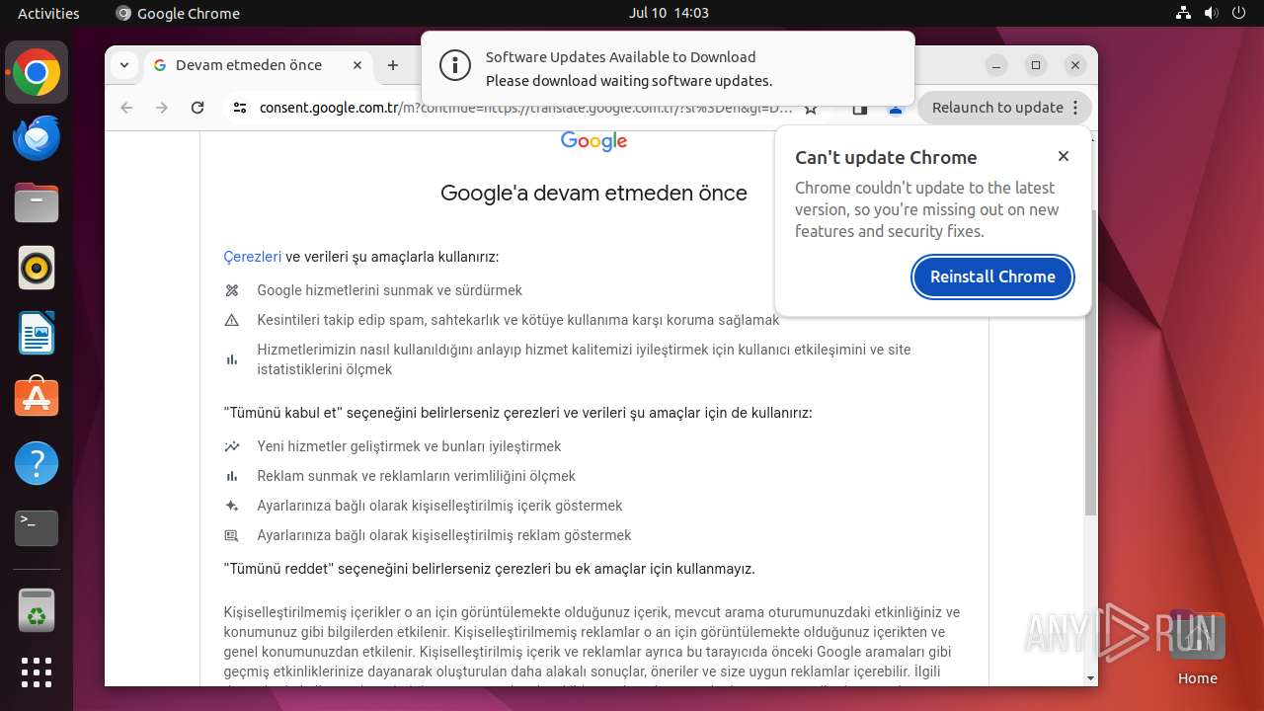This screenshot has height=711, width=1264.
Task: Open the Home folder desktop icon
Action: [1197, 649]
